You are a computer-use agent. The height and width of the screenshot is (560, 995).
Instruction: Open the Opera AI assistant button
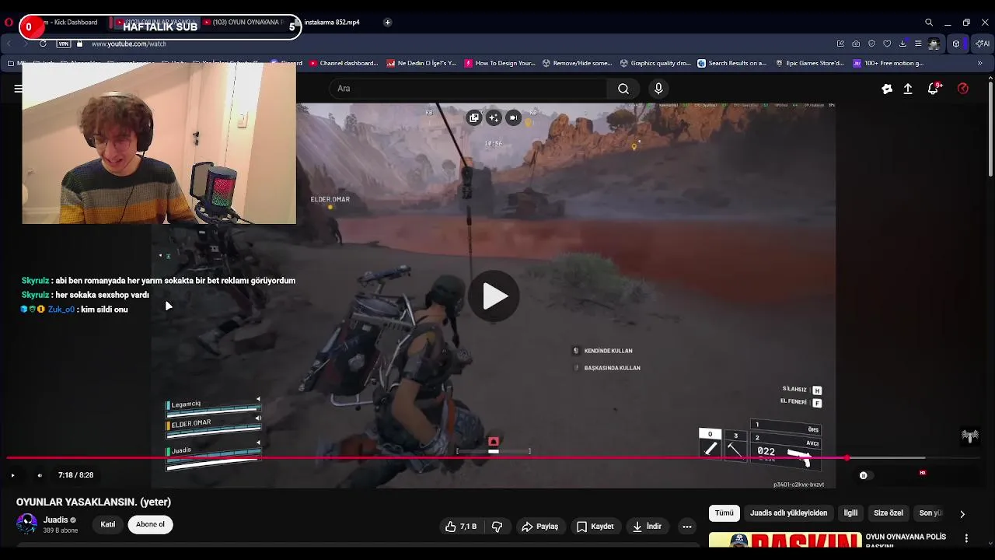pyautogui.click(x=983, y=44)
